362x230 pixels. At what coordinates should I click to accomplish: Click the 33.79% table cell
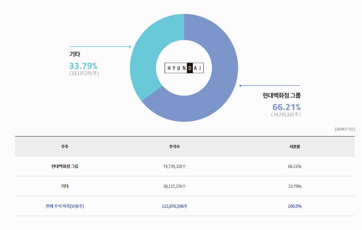pyautogui.click(x=295, y=186)
